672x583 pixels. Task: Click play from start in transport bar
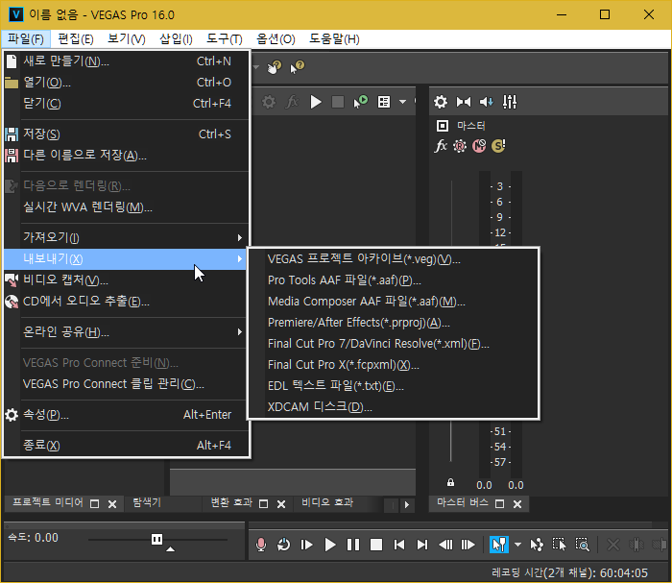point(306,545)
